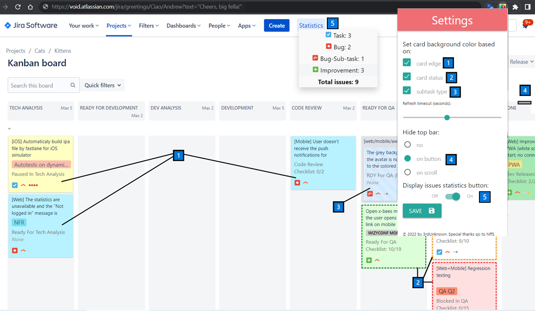Click the search magnifier icon on board
This screenshot has height=334, width=535.
[73, 85]
